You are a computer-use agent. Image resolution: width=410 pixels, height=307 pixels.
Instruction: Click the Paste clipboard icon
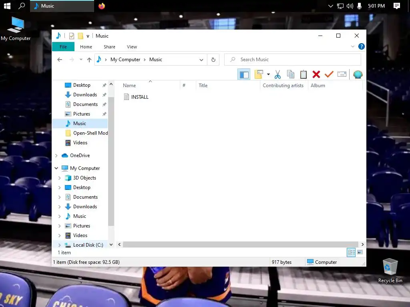[x=303, y=75]
